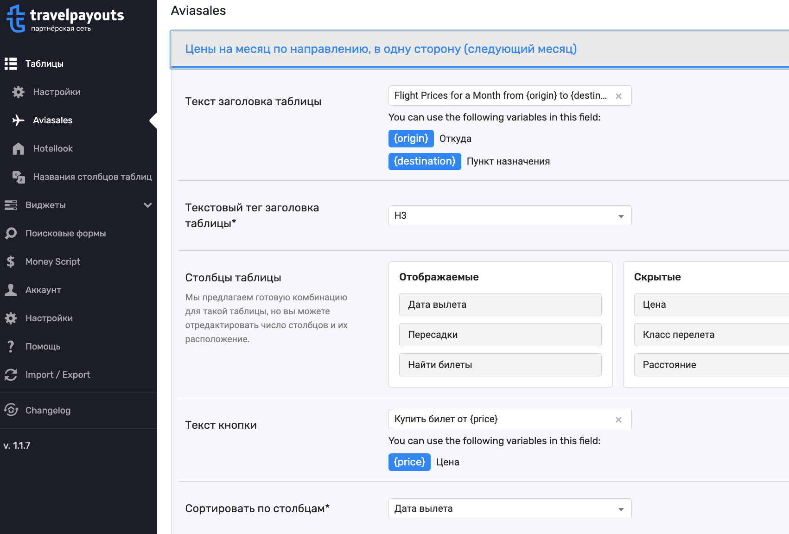Screen dimensions: 789x534
Task: Click the Changelog history icon
Action: pos(11,410)
